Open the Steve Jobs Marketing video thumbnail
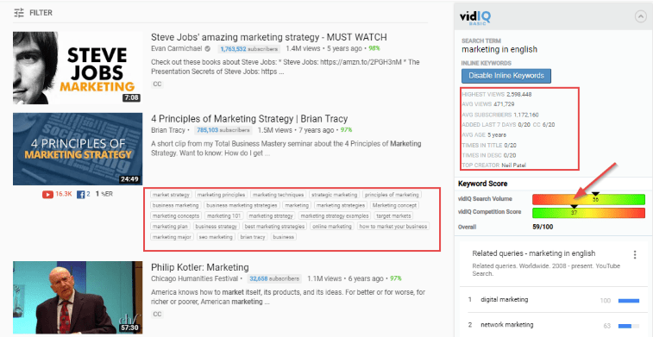Image resolution: width=653 pixels, height=337 pixels. coord(78,68)
